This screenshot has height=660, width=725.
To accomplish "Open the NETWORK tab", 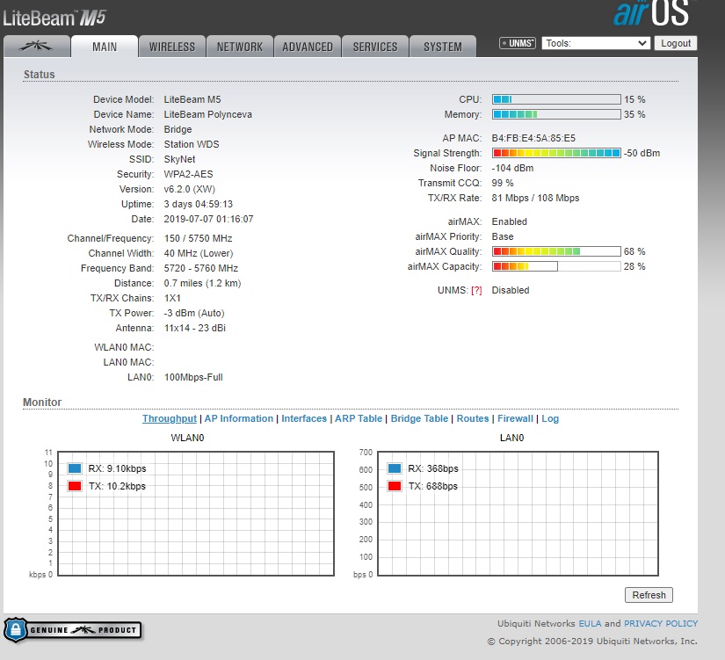I will click(240, 47).
